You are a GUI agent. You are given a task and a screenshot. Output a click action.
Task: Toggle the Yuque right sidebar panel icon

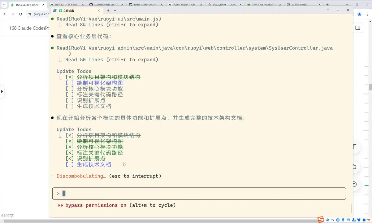[x=358, y=28]
